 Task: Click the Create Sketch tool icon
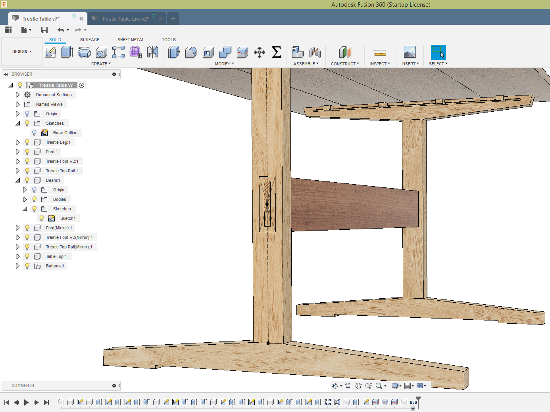(50, 52)
